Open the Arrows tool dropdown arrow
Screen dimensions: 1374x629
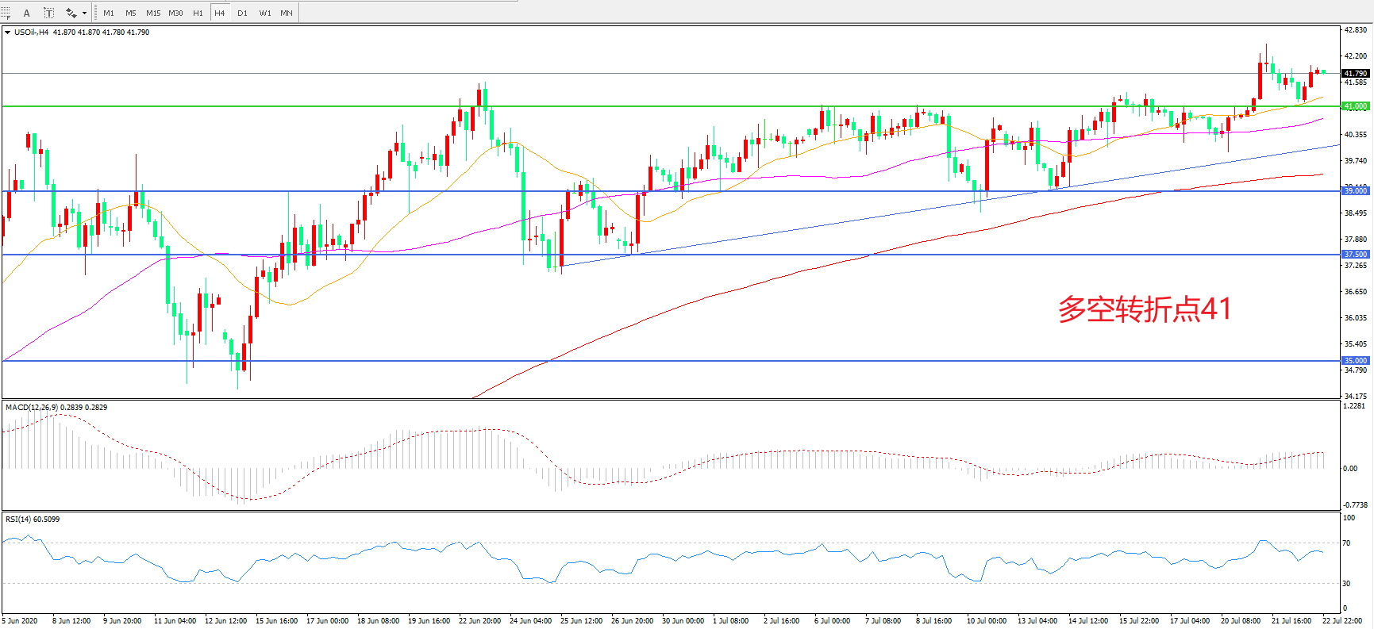click(84, 13)
